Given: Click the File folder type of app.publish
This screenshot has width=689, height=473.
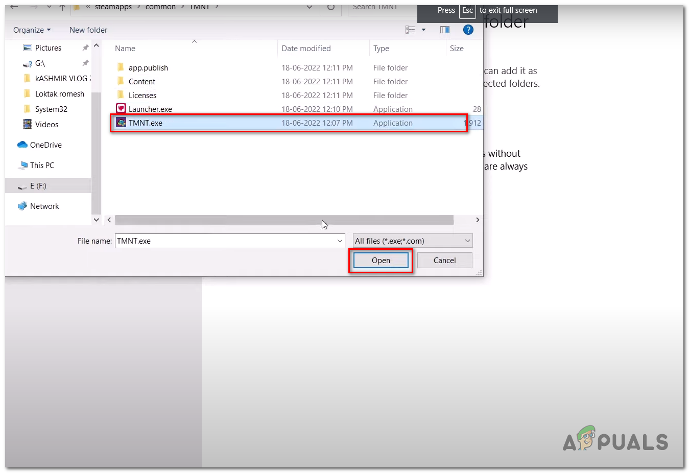Looking at the screenshot, I should pyautogui.click(x=390, y=67).
